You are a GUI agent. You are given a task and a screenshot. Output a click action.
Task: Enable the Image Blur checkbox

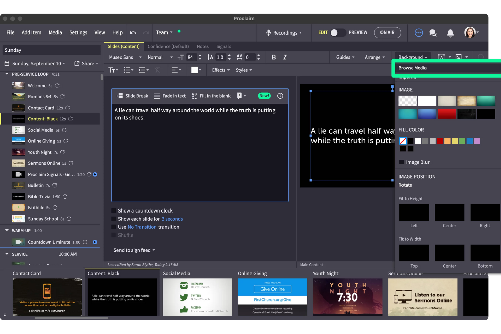[401, 162]
